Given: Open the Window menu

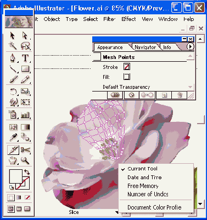Looking at the screenshot, I should (168, 19).
